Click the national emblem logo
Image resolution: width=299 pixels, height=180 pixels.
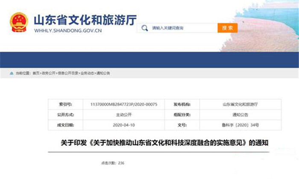(x=19, y=22)
